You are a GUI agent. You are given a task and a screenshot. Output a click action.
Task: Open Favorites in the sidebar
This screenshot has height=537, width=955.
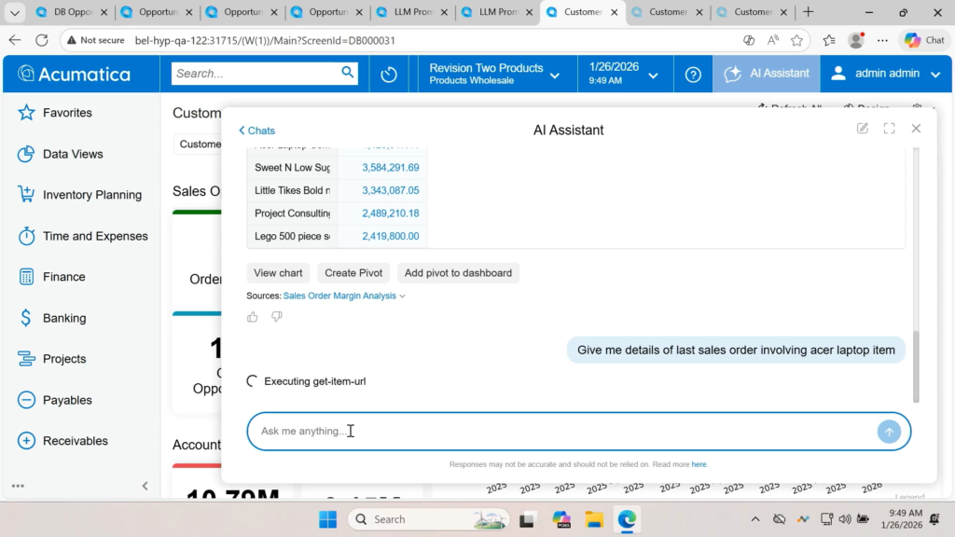[67, 113]
